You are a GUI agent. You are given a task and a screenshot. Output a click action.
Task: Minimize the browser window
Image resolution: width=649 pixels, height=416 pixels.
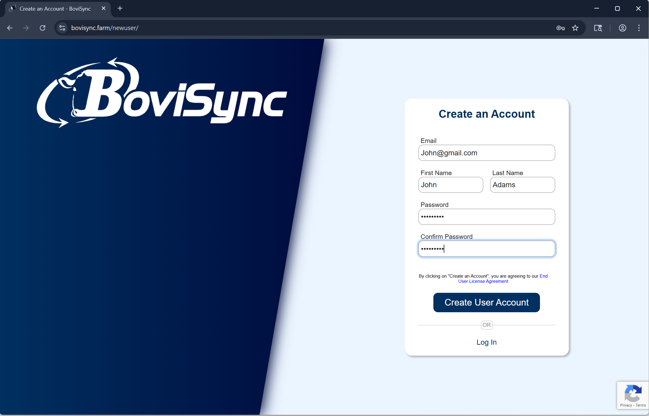click(x=596, y=8)
